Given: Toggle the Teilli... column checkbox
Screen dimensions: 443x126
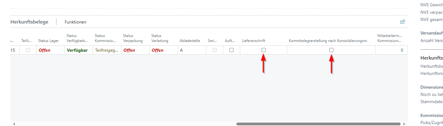Looking at the screenshot, I should [28, 50].
